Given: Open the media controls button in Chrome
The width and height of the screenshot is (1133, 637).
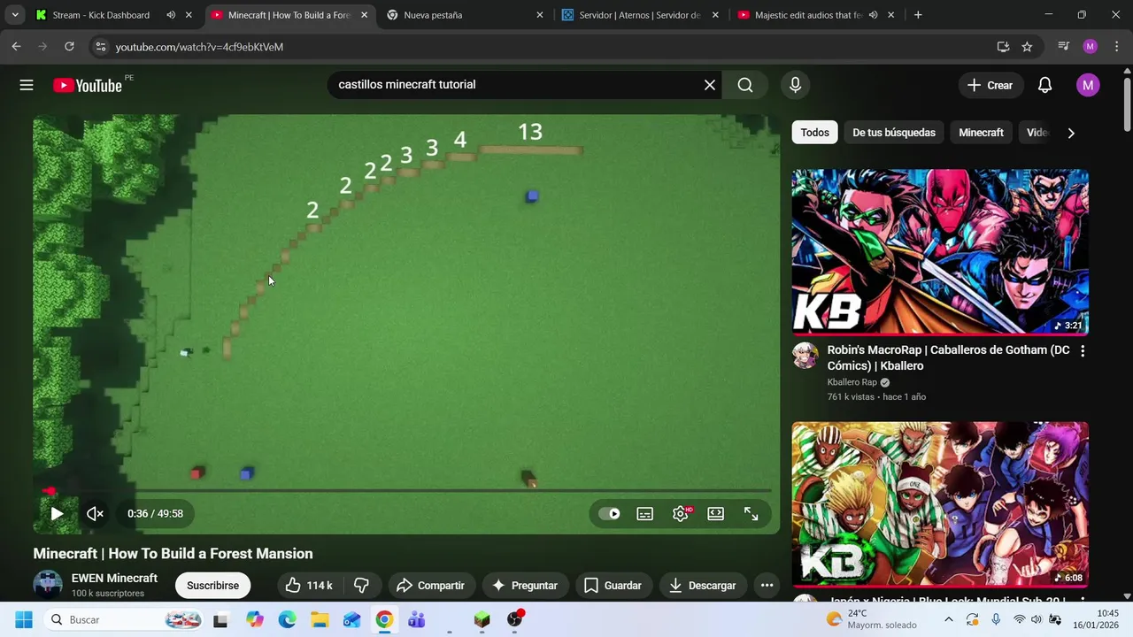Looking at the screenshot, I should 1064,47.
